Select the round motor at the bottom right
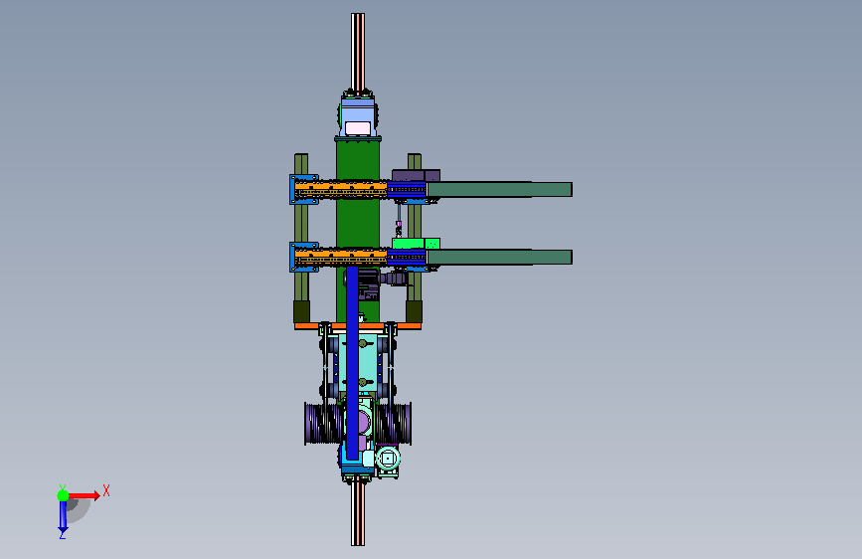862x559 pixels. (x=388, y=459)
